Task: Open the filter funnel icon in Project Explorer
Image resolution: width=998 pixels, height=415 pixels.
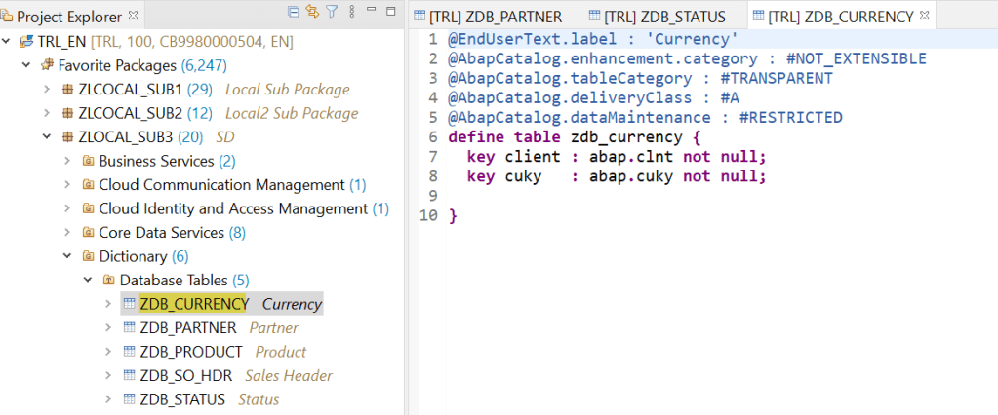Action: pyautogui.click(x=332, y=12)
